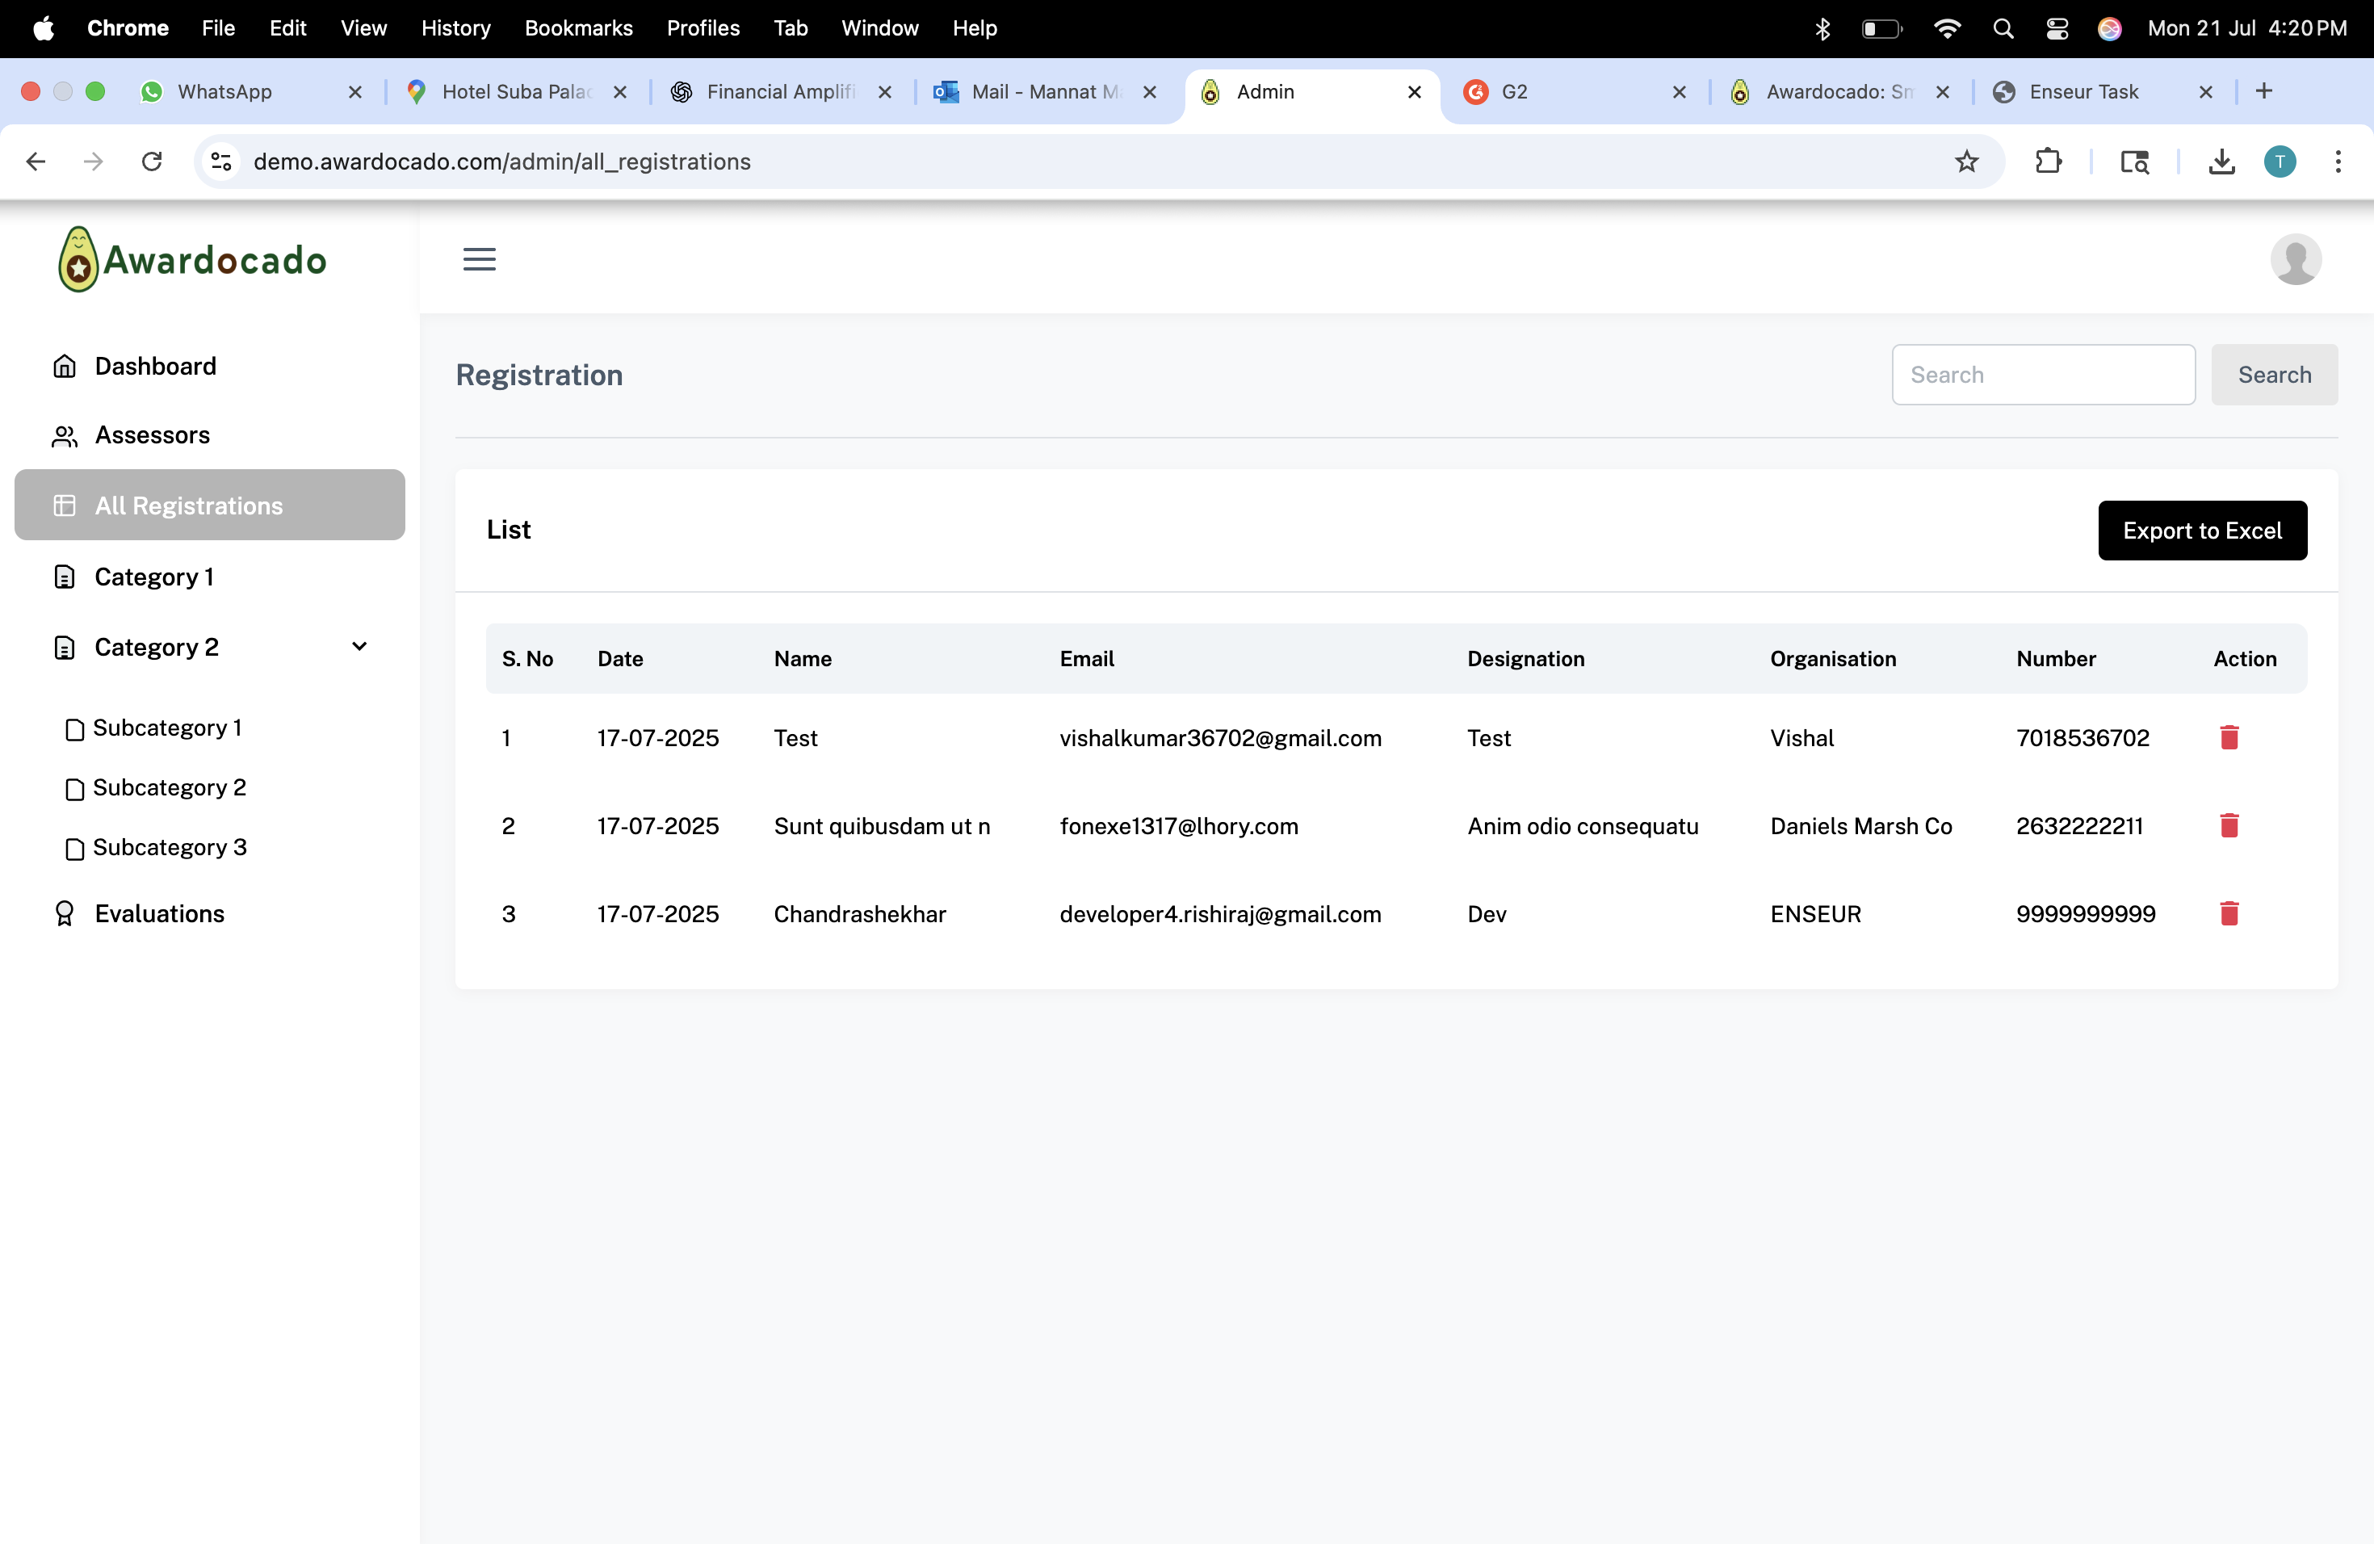Open Evaluations in the sidebar
Screen dimensions: 2374x1544
tap(160, 913)
